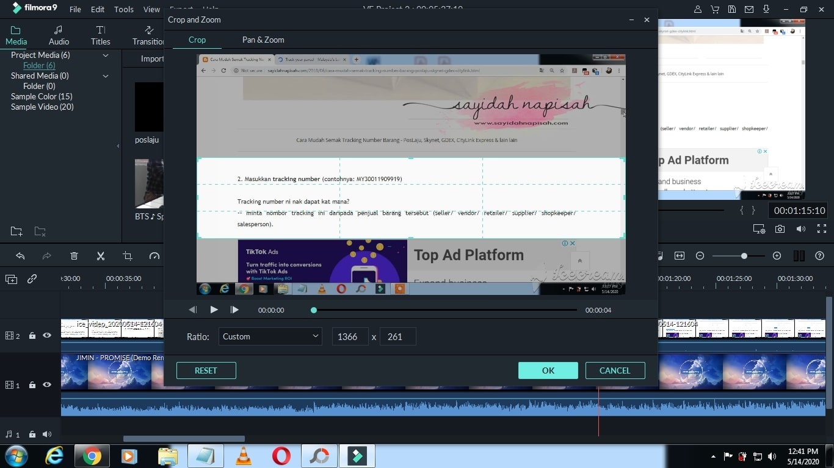Open the help question mark icon
The width and height of the screenshot is (834, 468).
point(820,256)
